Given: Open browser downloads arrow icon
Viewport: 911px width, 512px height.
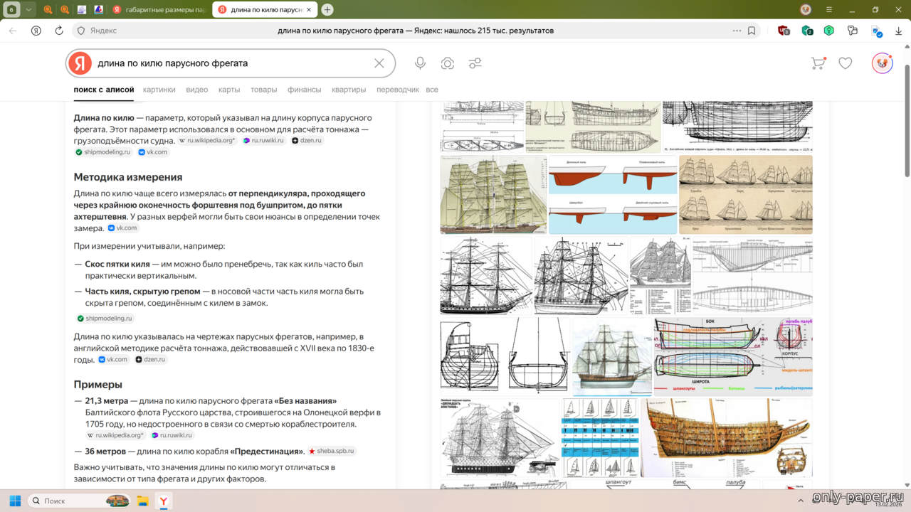Looking at the screenshot, I should click(x=899, y=31).
